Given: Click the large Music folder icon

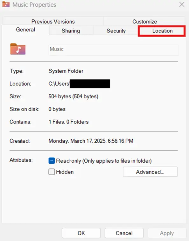Looking at the screenshot, I should pyautogui.click(x=18, y=49).
